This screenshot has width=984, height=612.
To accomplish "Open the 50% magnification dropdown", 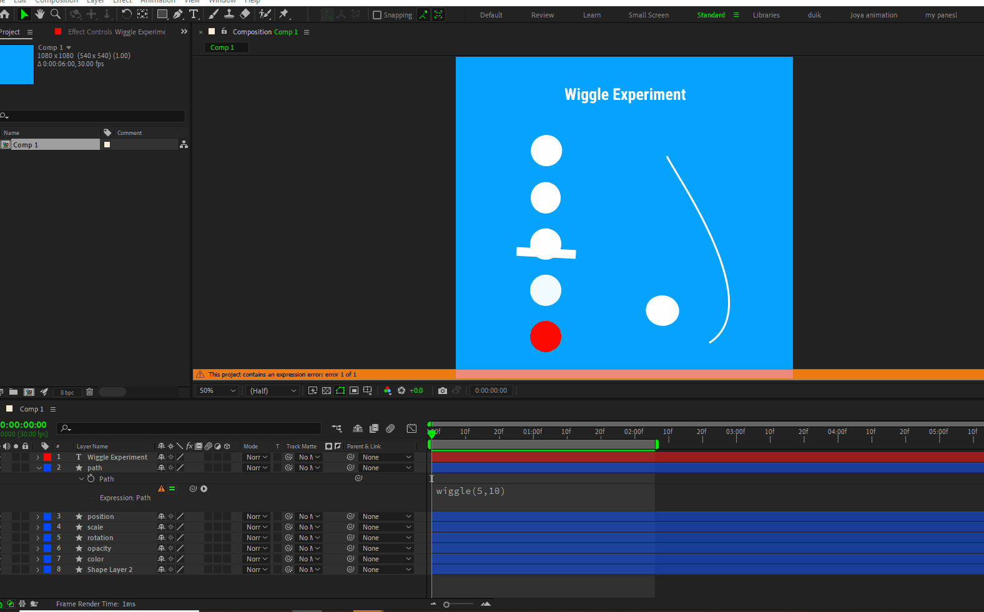I will click(218, 391).
